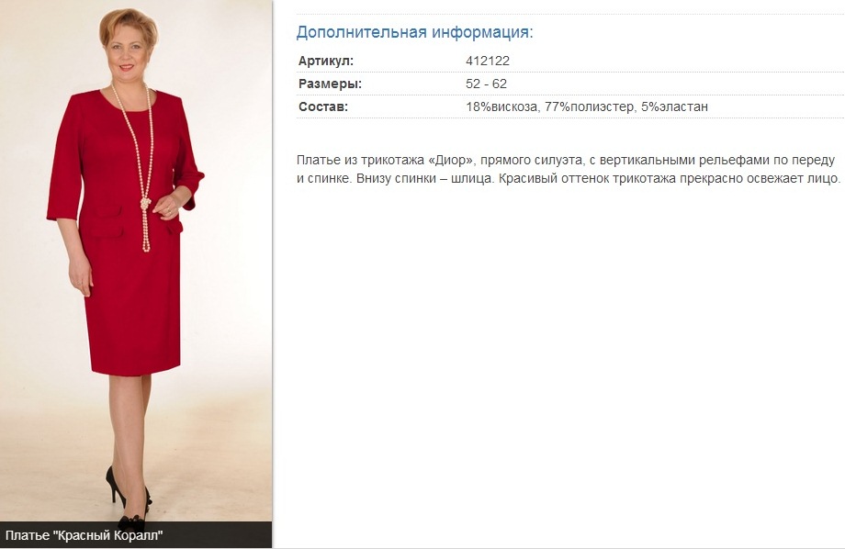Click the heading Дополнительная информация
The height and width of the screenshot is (549, 845).
(x=414, y=32)
